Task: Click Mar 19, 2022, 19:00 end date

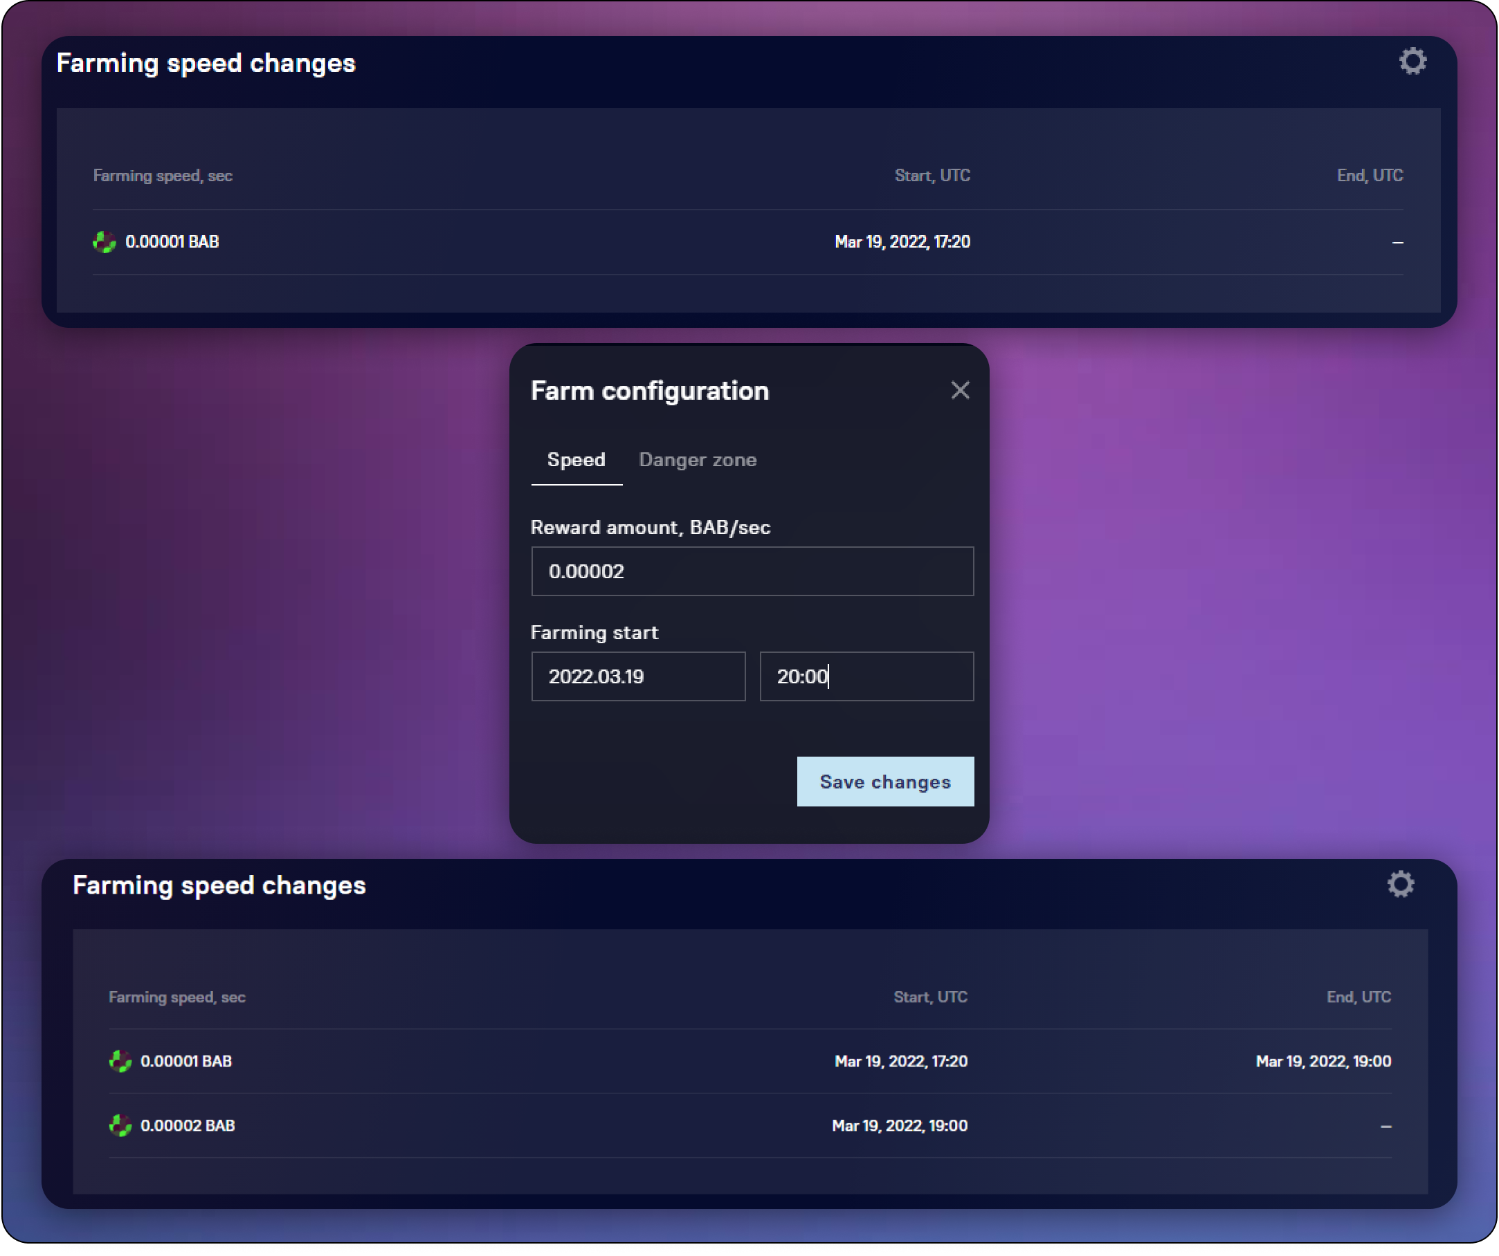Action: coord(1323,1061)
